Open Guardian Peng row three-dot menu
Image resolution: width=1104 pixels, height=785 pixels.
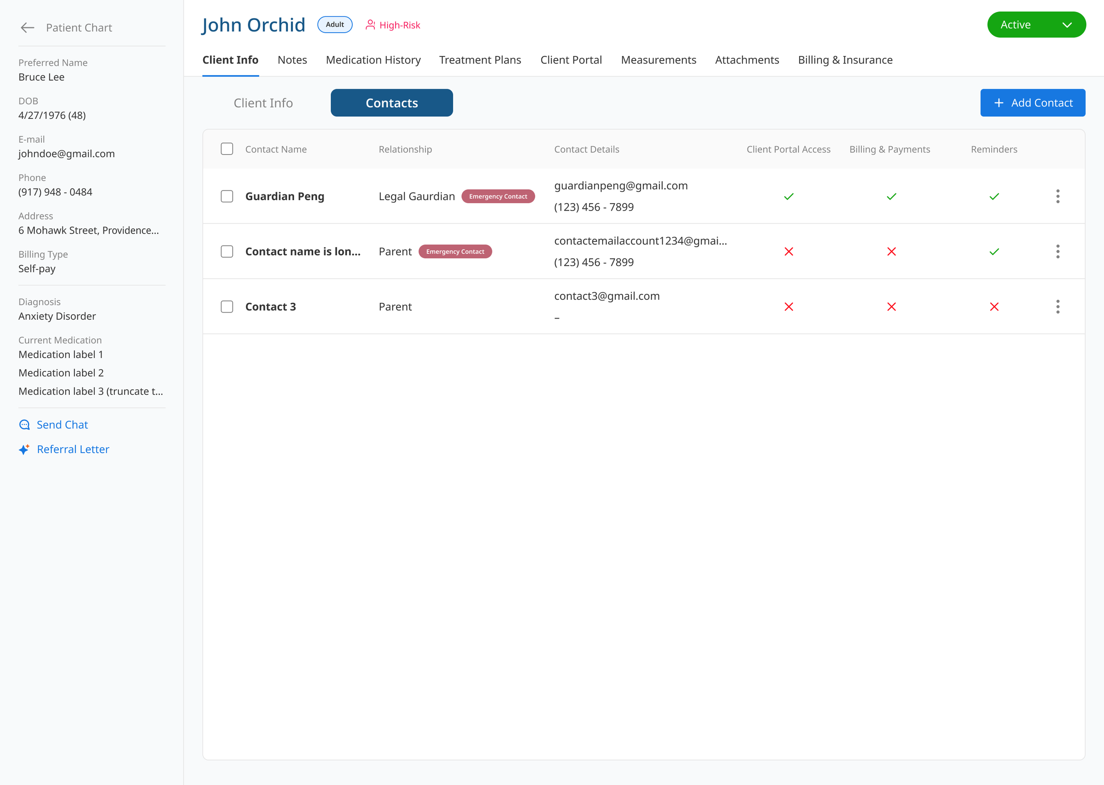pyautogui.click(x=1058, y=196)
